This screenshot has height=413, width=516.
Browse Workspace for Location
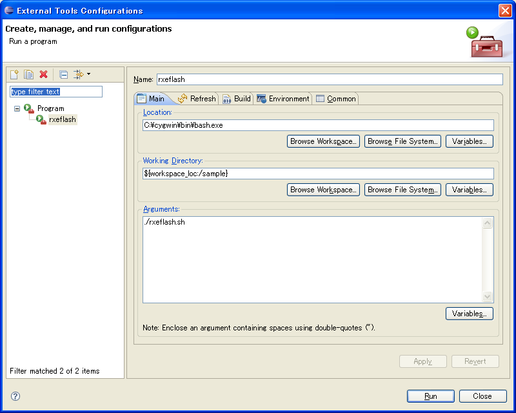[x=323, y=141]
